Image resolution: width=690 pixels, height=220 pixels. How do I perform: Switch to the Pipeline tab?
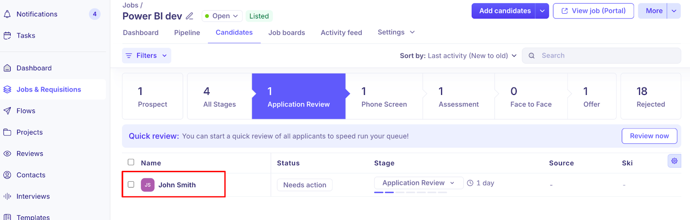pyautogui.click(x=187, y=33)
